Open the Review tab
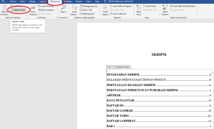The height and width of the screenshot is (129, 214). click(x=79, y=1)
